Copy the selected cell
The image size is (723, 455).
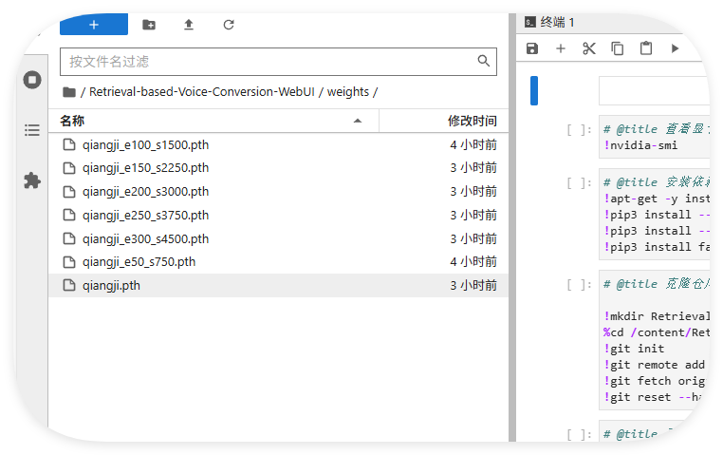[618, 48]
